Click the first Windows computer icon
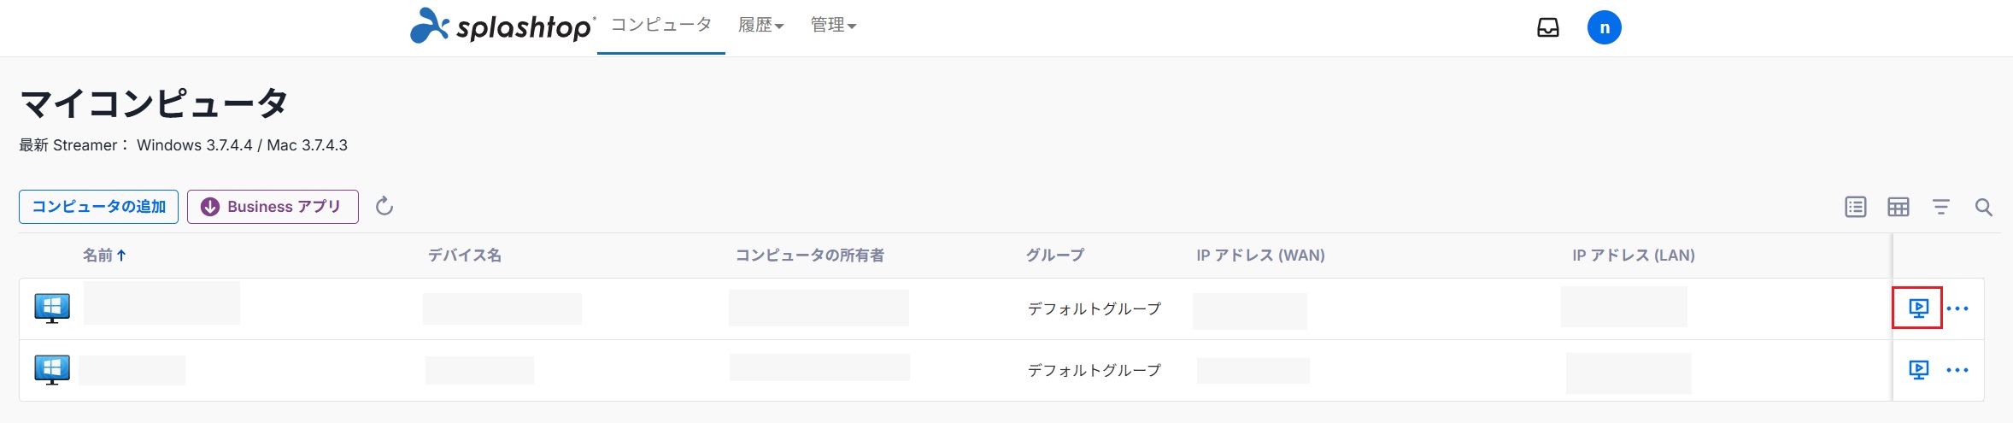The image size is (2013, 423). tap(52, 308)
